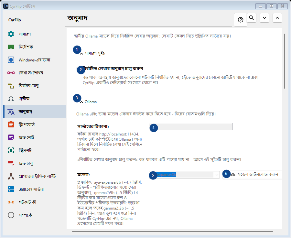291x238 pixels.
Task: Click the সার্ভারের ঠিকানা: label text
Action: pyautogui.click(x=93, y=126)
